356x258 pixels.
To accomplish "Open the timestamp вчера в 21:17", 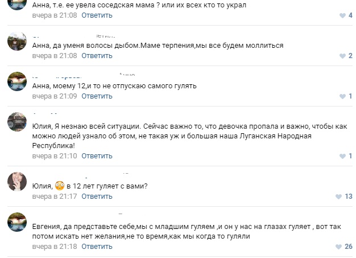I will [55, 196].
